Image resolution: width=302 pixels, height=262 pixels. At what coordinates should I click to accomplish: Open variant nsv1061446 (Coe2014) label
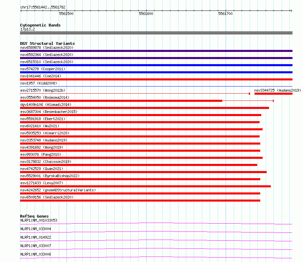tap(41, 76)
